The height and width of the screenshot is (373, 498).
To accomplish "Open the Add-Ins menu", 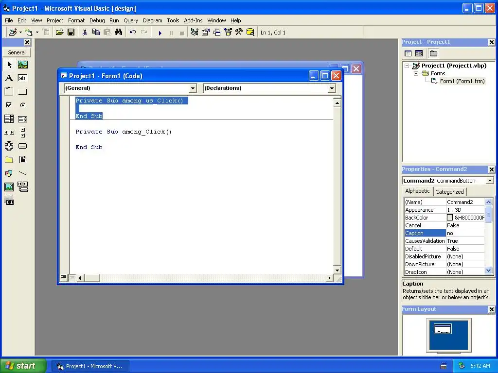I will (193, 20).
